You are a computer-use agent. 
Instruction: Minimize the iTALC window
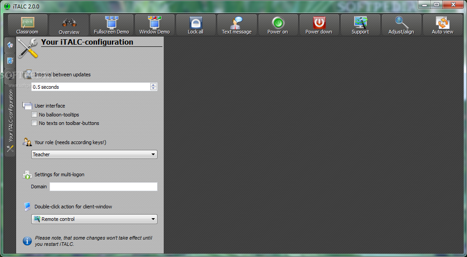click(x=425, y=5)
